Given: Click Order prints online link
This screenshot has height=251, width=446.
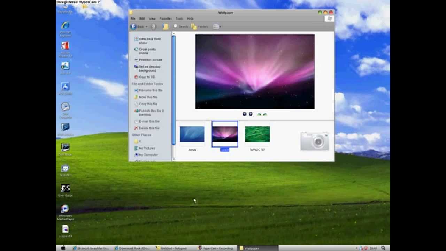Looking at the screenshot, I should coord(145,51).
